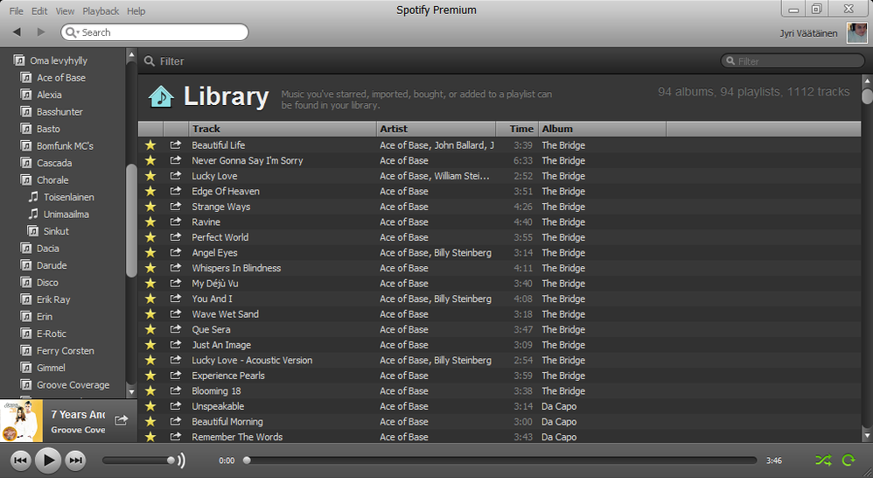This screenshot has width=873, height=478.
Task: Share the Que Sera track
Action: (175, 329)
